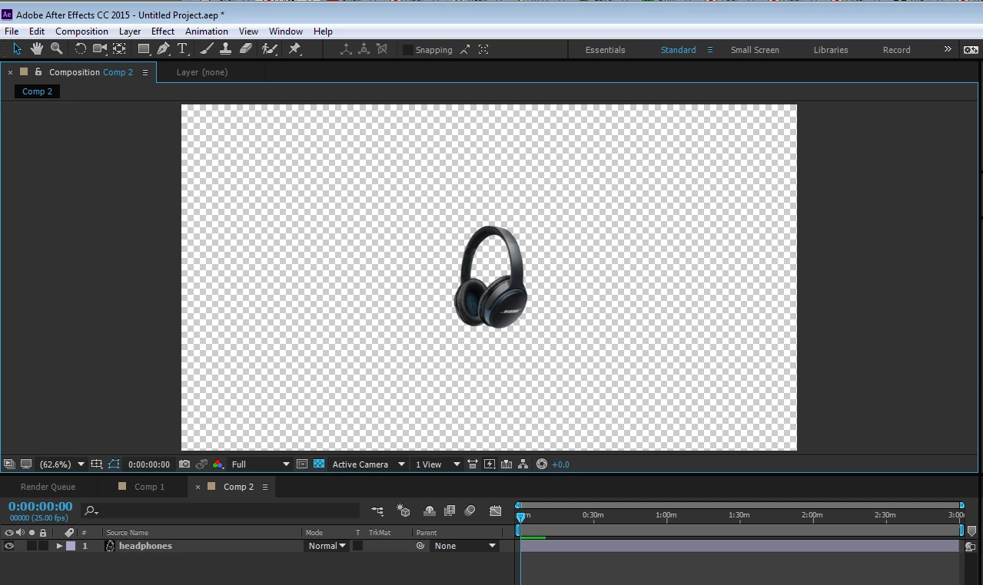
Task: Select the Puppet Pin tool
Action: [294, 48]
